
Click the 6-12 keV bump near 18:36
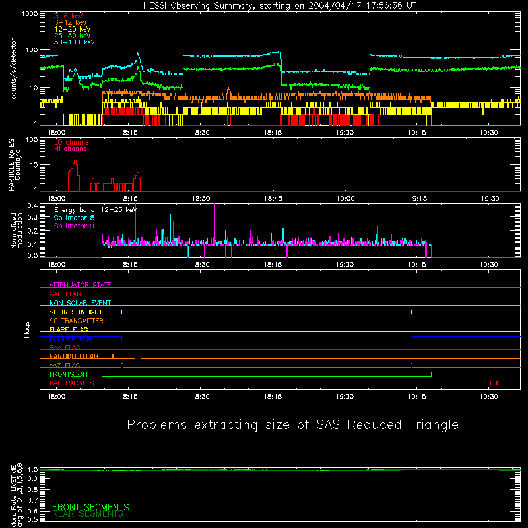point(228,92)
